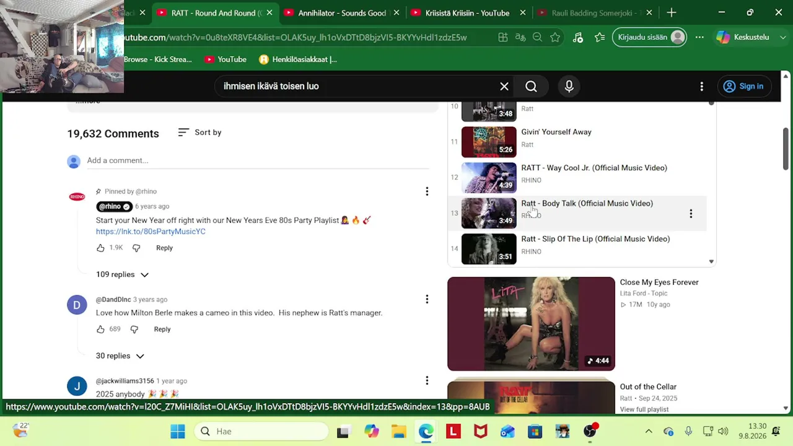Open the Windows Start menu
This screenshot has width=793, height=446.
pos(177,431)
